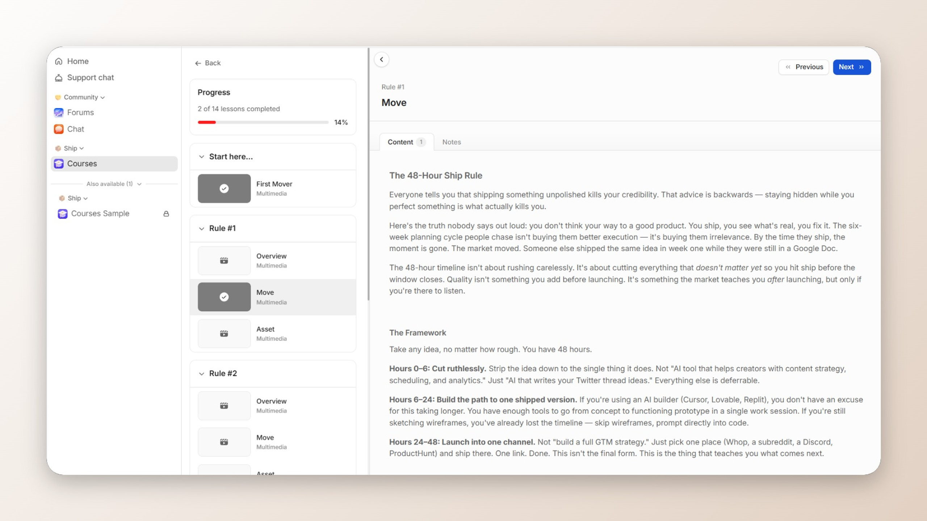Open the Forums icon
Screen dimensions: 927x521
point(59,113)
